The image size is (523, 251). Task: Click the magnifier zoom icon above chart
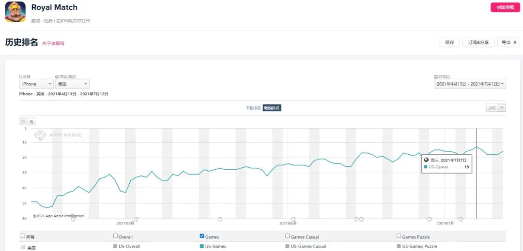click(31, 121)
